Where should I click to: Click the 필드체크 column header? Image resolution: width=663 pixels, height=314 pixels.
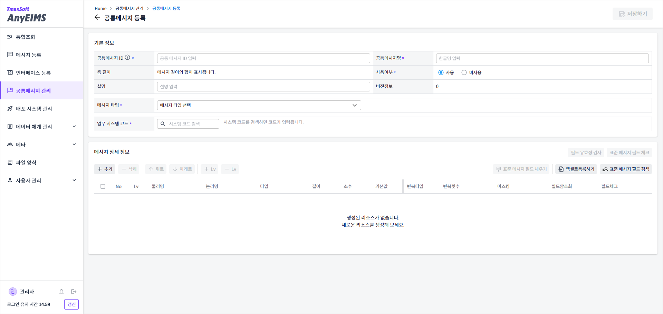609,186
